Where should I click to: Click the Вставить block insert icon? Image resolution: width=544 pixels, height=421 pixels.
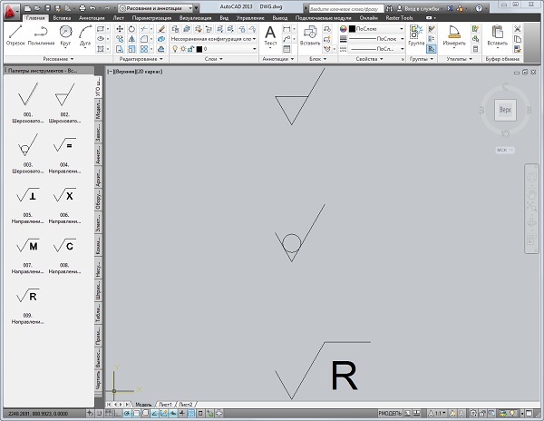pos(311,34)
